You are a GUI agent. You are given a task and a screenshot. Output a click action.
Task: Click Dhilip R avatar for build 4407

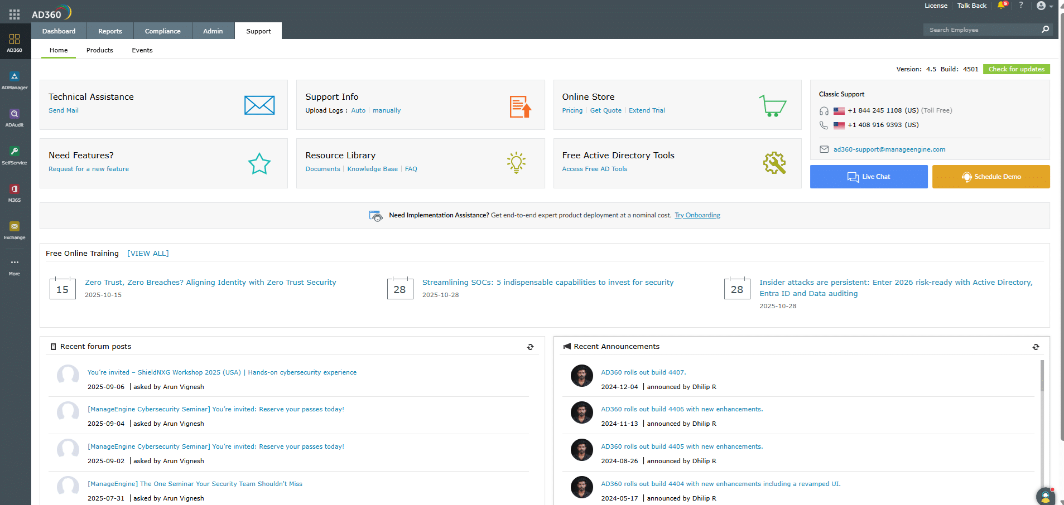[581, 376]
